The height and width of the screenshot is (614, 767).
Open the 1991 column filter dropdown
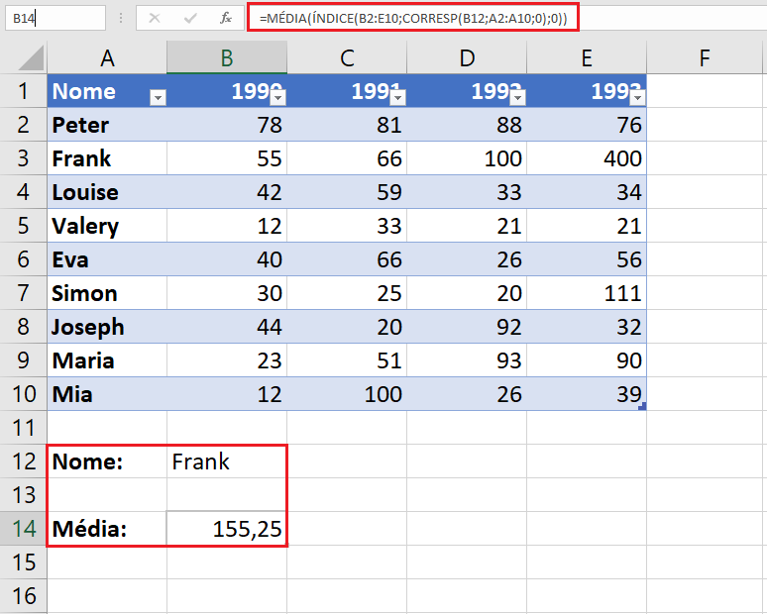click(x=398, y=98)
